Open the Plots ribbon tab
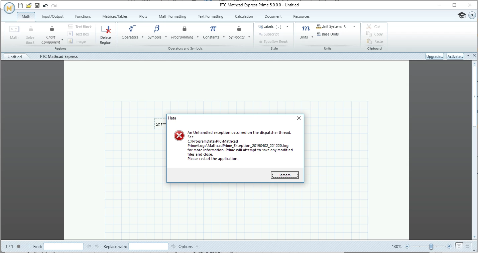This screenshot has width=478, height=253. pyautogui.click(x=143, y=16)
